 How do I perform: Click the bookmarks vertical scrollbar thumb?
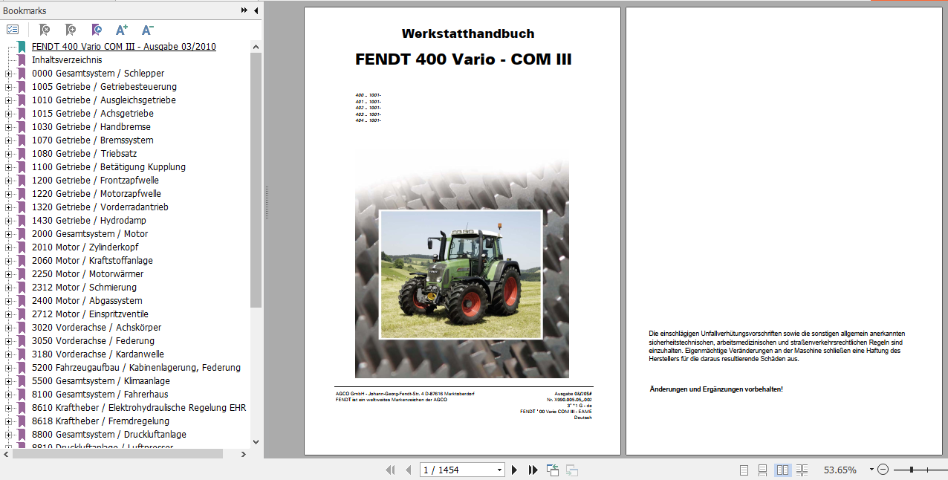(x=256, y=180)
